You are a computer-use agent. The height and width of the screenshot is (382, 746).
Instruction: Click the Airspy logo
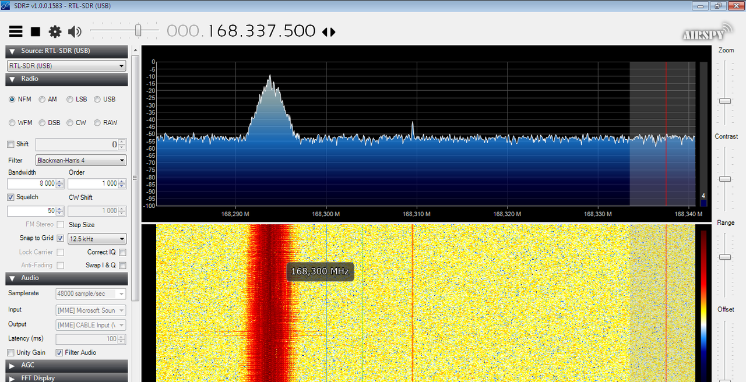click(x=707, y=32)
